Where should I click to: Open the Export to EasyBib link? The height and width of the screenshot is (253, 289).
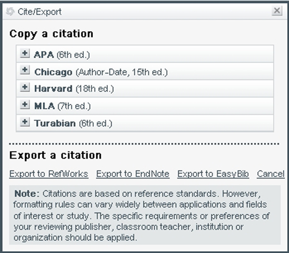pyautogui.click(x=213, y=174)
